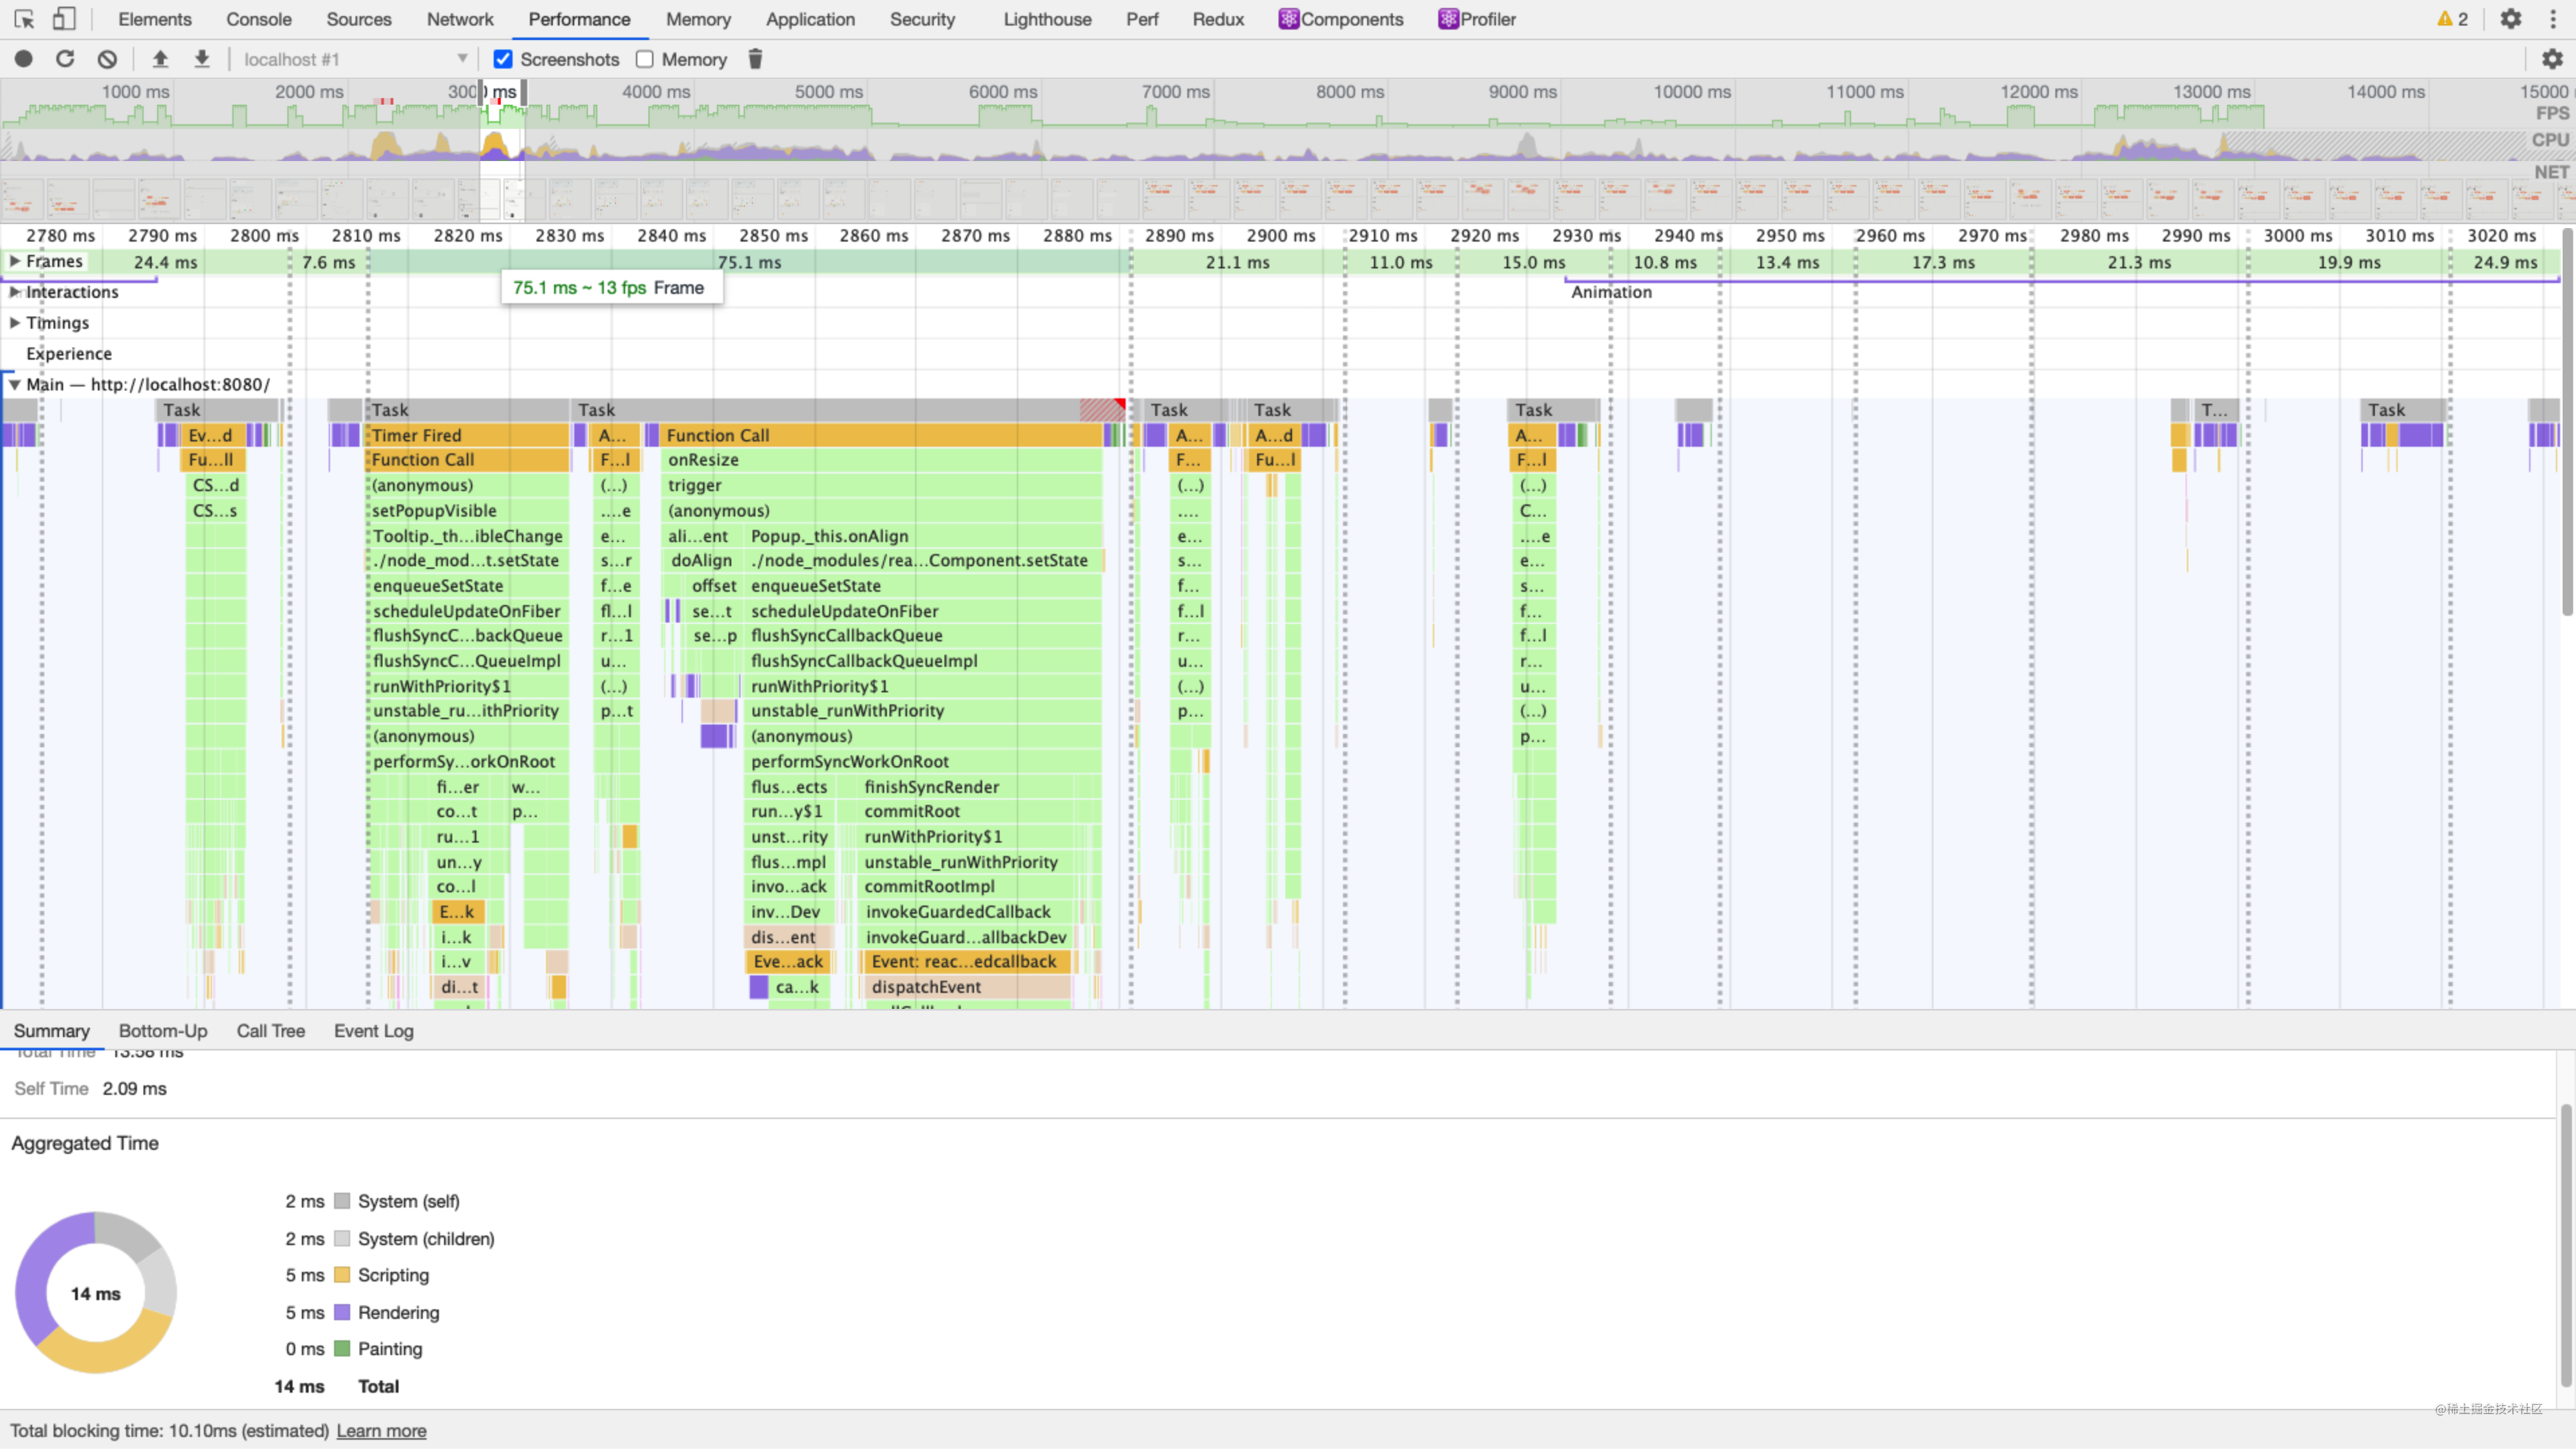This screenshot has height=1449, width=2576.
Task: Expand the Timings track
Action: (x=15, y=323)
